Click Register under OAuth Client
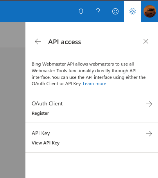This screenshot has height=178, width=158. pyautogui.click(x=40, y=113)
